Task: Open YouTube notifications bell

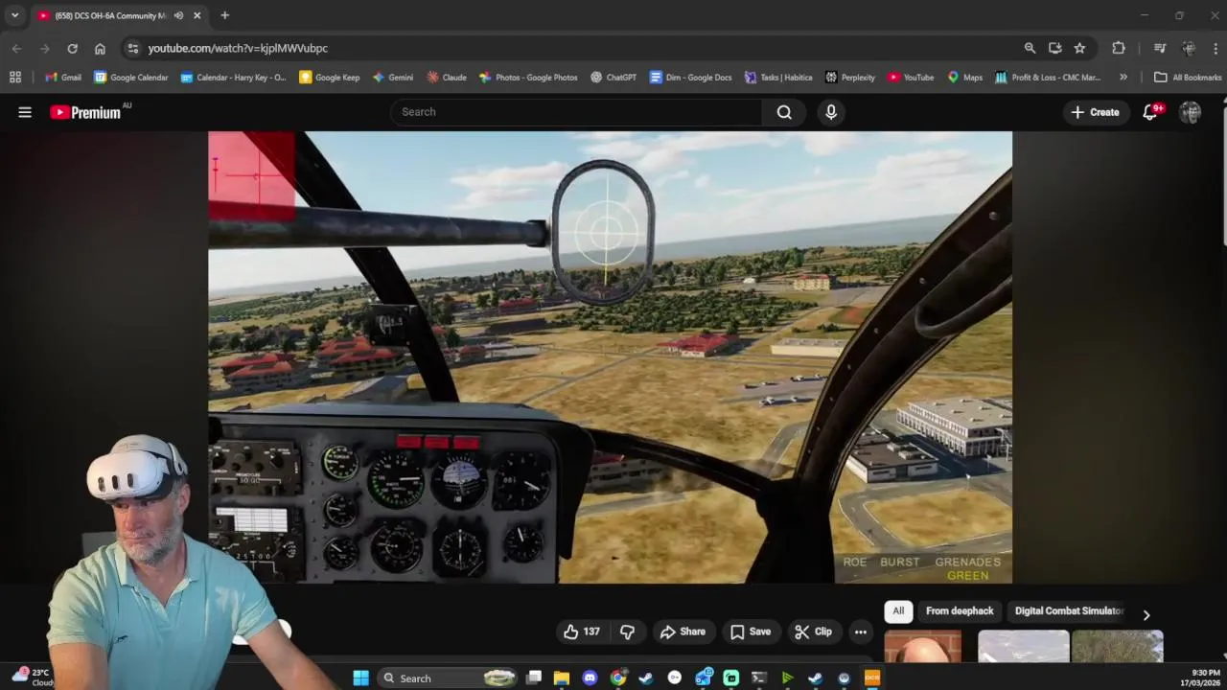Action: click(x=1151, y=112)
